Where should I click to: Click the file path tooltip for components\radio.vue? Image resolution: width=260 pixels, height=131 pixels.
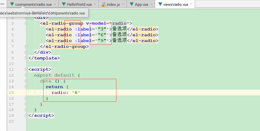[44, 13]
